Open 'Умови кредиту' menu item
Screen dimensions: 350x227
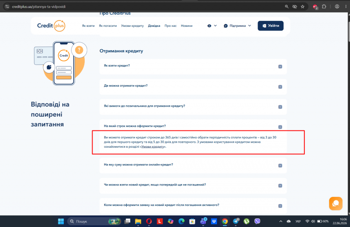[x=132, y=26]
